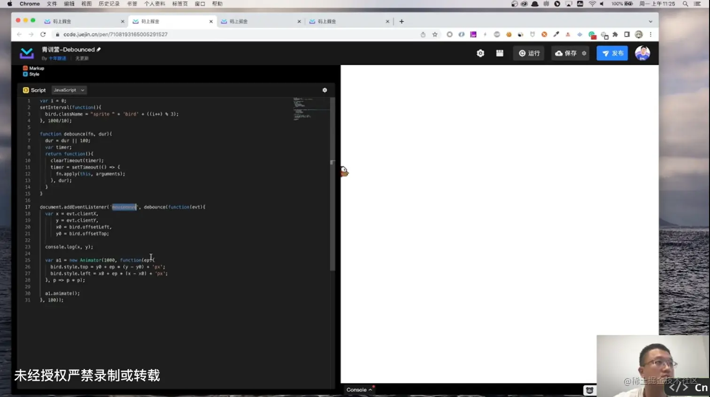Click the clearTimeout(timer) code line
The width and height of the screenshot is (710, 397).
77,160
